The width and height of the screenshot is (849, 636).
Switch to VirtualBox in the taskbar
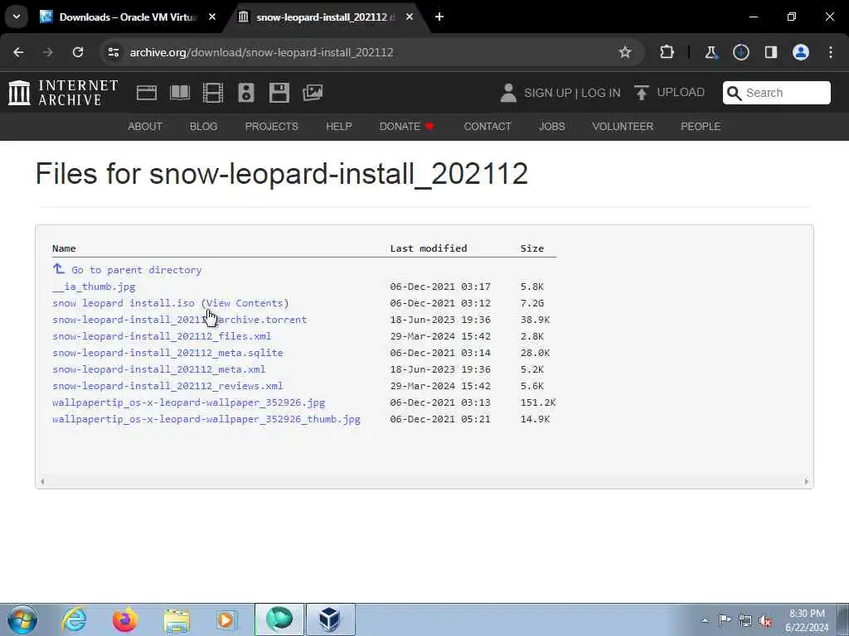[330, 619]
